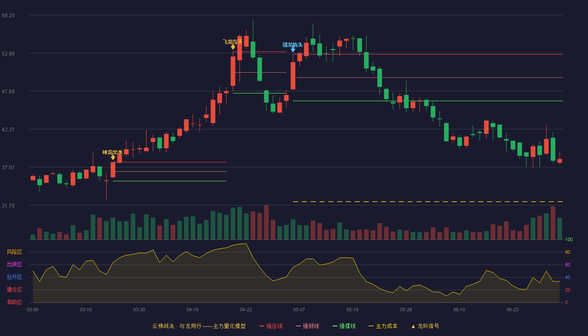Click the orange 80 indicator scale value

pyautogui.click(x=567, y=252)
